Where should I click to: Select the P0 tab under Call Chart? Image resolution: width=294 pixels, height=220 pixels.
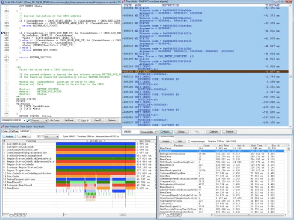[x=11, y=215]
